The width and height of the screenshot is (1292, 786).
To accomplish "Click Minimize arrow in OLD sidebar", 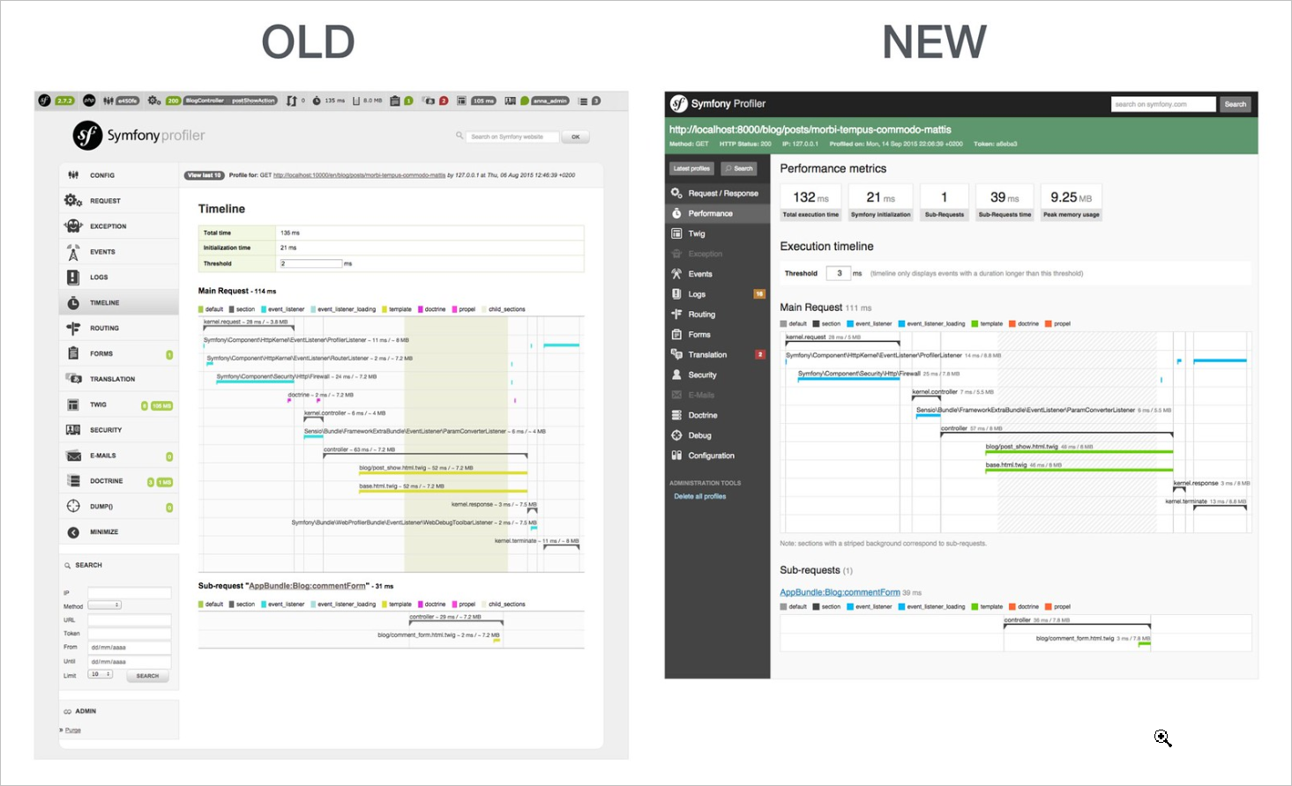I will pyautogui.click(x=118, y=532).
